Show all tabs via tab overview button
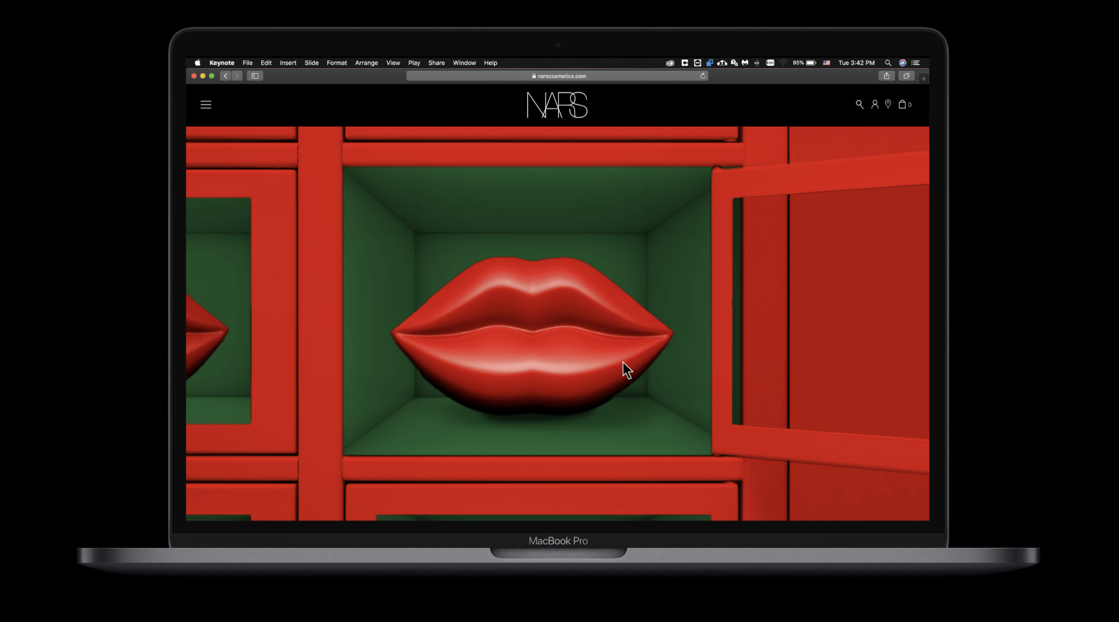This screenshot has width=1119, height=622. coord(906,75)
